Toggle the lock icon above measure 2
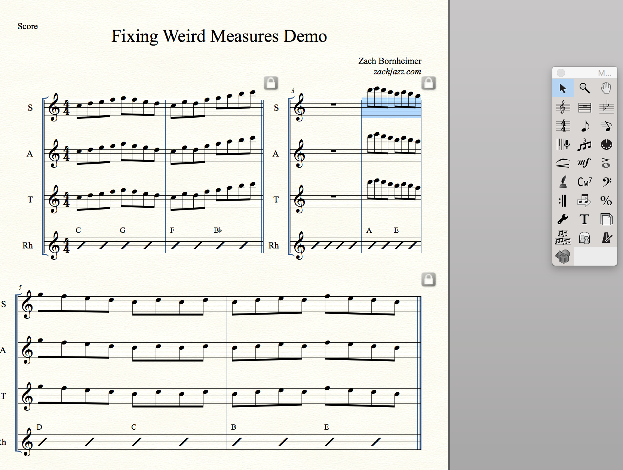This screenshot has height=470, width=623. [271, 83]
